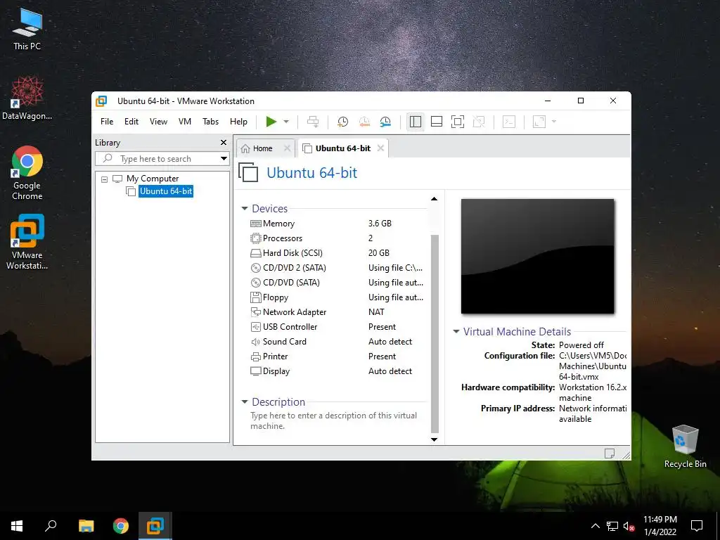720x540 pixels.
Task: Open the Edit menu
Action: click(x=131, y=122)
